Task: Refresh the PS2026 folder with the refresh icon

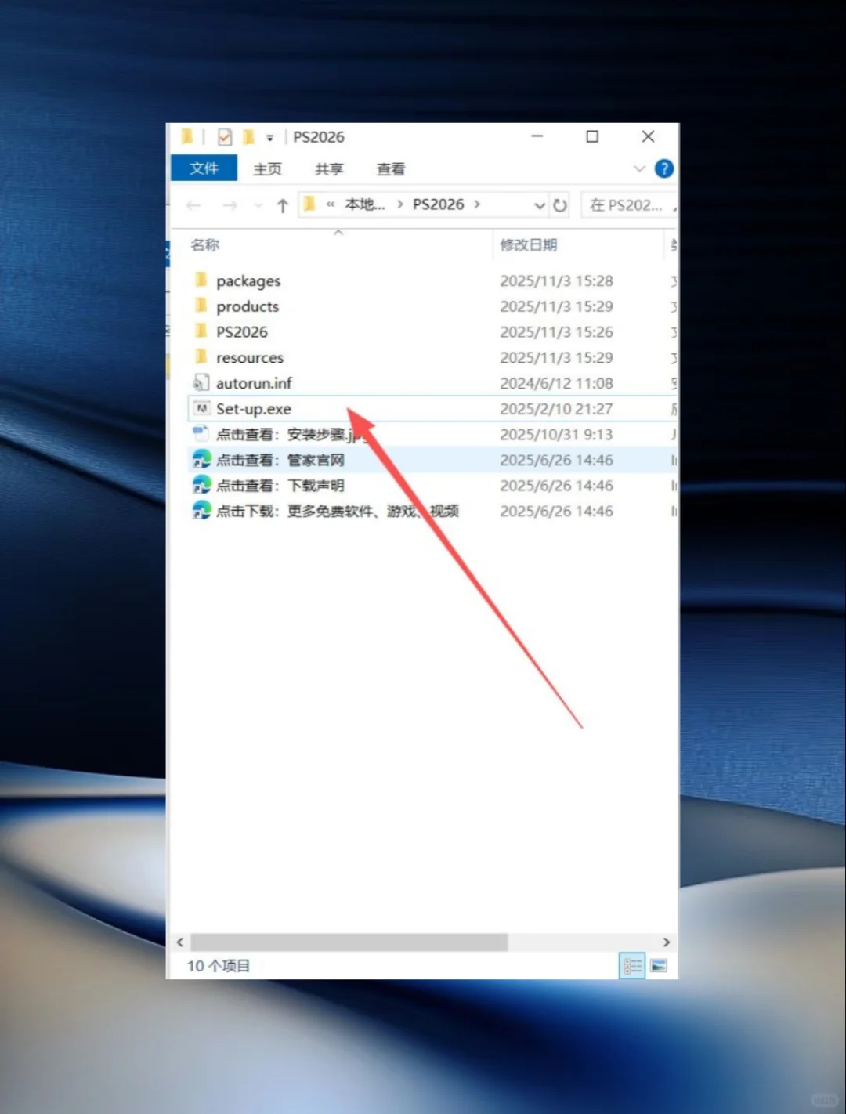Action: (561, 204)
